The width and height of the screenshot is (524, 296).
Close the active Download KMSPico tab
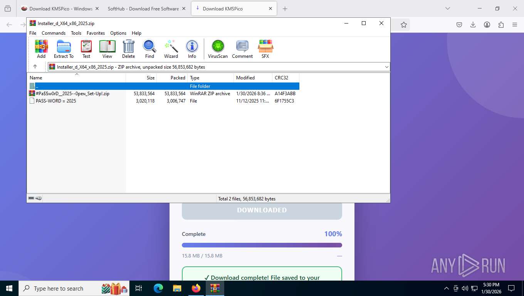(270, 8)
